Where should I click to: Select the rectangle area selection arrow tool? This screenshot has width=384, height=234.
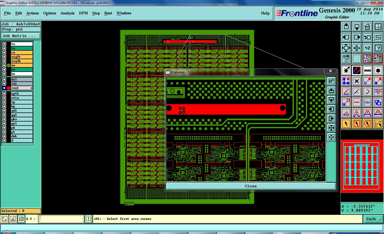(357, 124)
